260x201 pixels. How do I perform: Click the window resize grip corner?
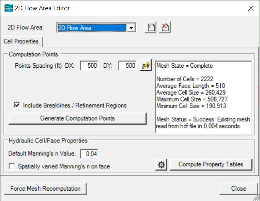pos(256,198)
